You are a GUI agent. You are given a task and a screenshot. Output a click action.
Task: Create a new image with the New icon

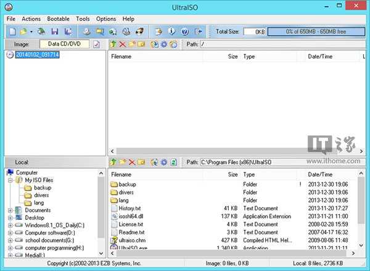[12, 31]
